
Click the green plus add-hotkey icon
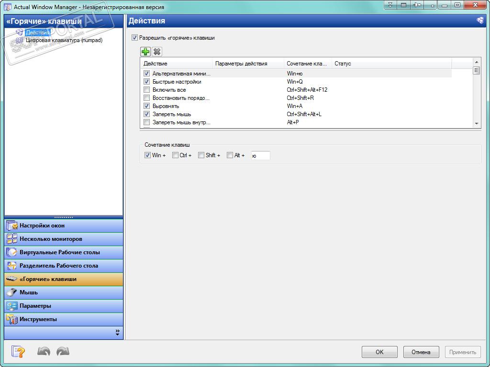(145, 52)
